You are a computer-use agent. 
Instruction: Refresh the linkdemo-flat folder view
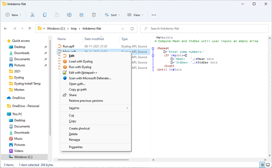click(x=132, y=29)
